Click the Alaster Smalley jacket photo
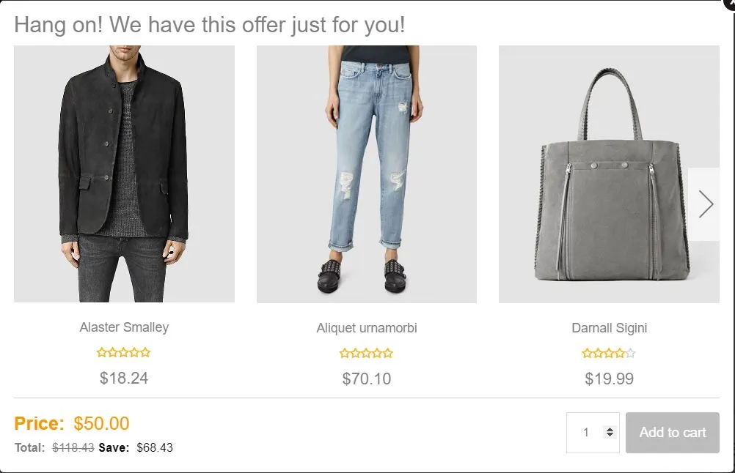The height and width of the screenshot is (473, 735). pyautogui.click(x=124, y=174)
